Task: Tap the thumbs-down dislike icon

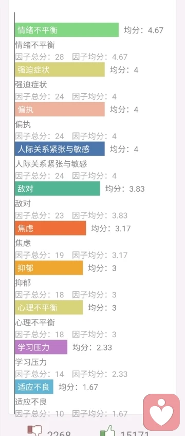Action: point(34,431)
